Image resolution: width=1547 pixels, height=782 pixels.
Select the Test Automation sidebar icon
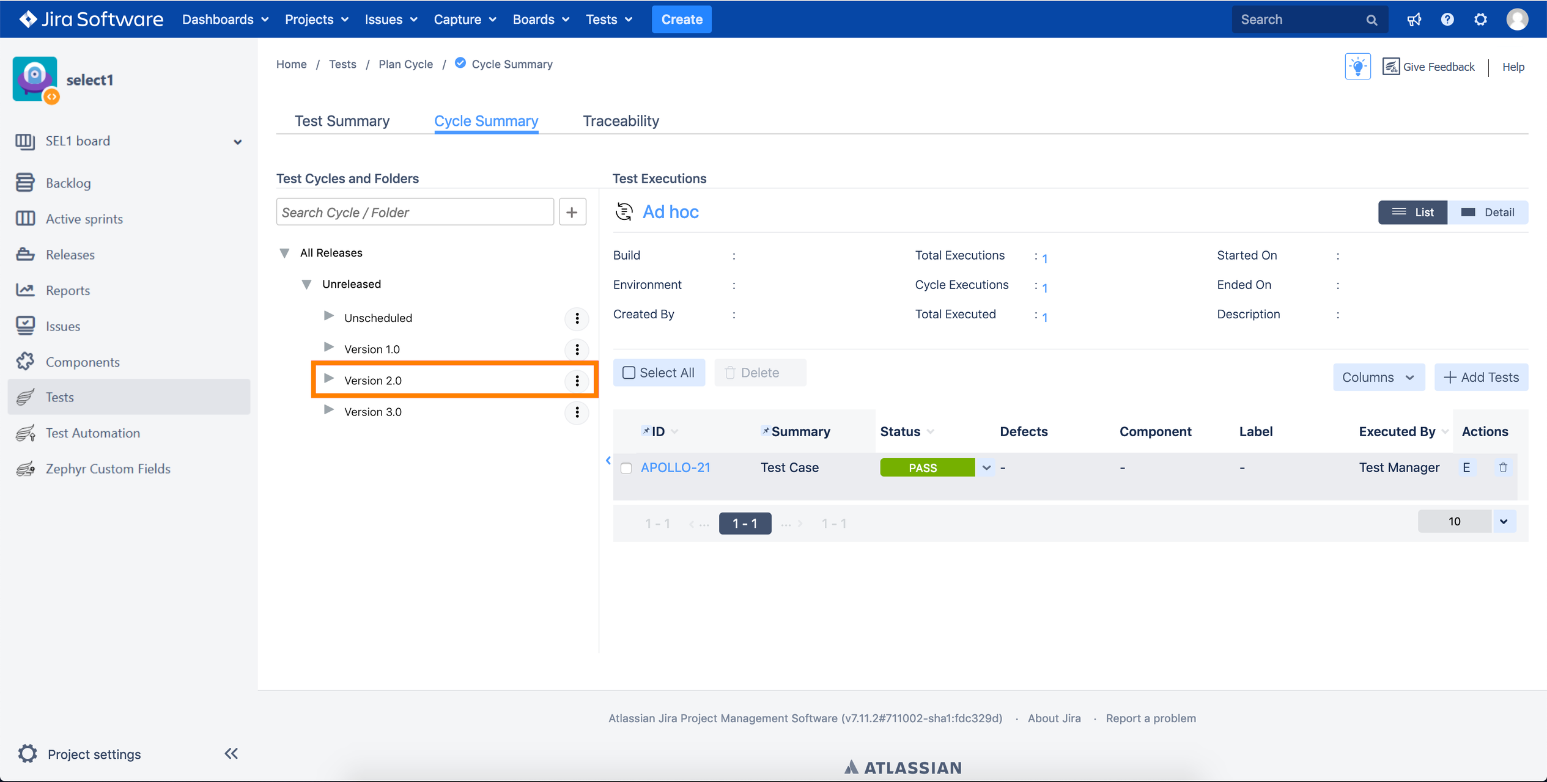tap(24, 433)
